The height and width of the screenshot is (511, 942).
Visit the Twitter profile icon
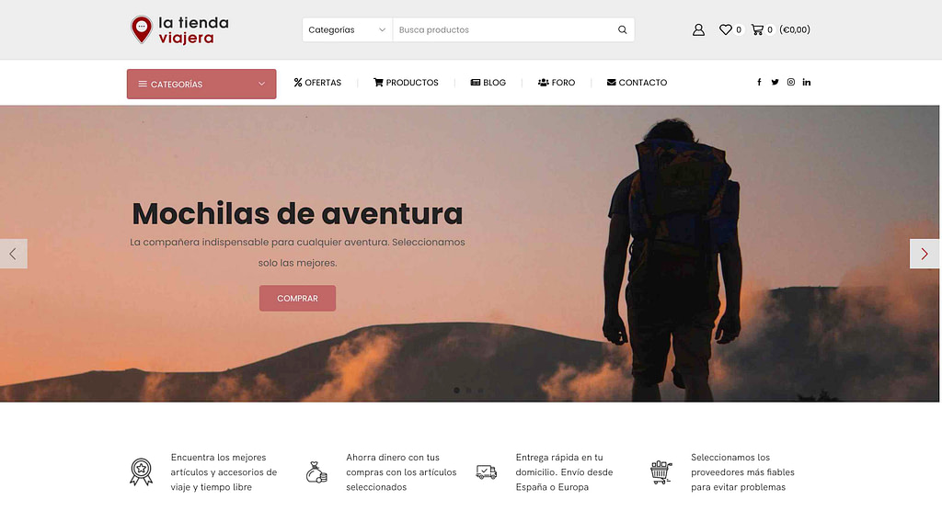[775, 83]
